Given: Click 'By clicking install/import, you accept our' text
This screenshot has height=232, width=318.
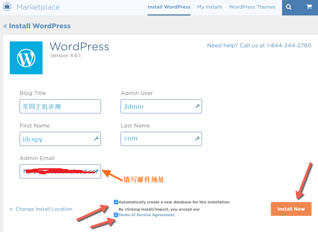Looking at the screenshot, I should 159,209.
